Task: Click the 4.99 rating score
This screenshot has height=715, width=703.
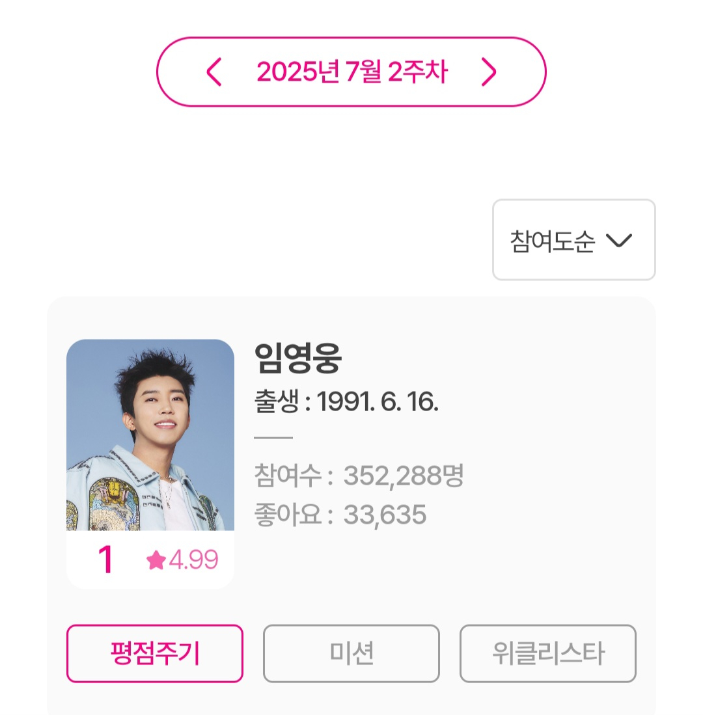Action: pyautogui.click(x=193, y=560)
